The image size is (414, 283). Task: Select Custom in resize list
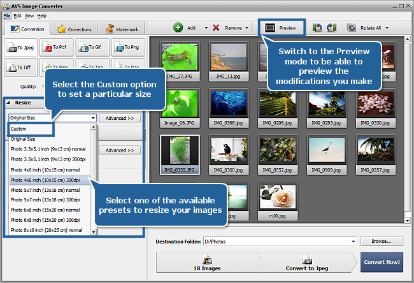(x=31, y=129)
